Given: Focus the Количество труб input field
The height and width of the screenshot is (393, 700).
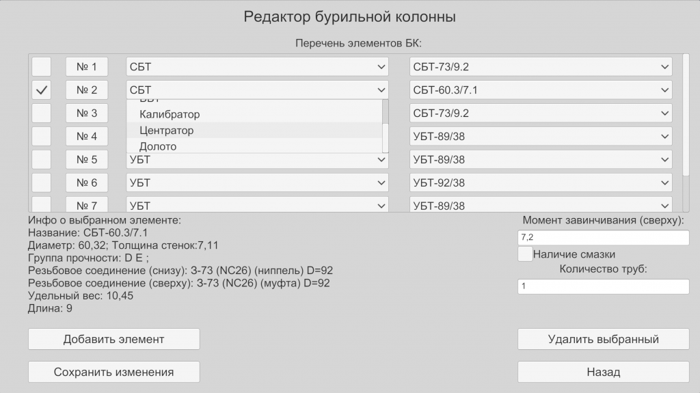Looking at the screenshot, I should [x=603, y=286].
